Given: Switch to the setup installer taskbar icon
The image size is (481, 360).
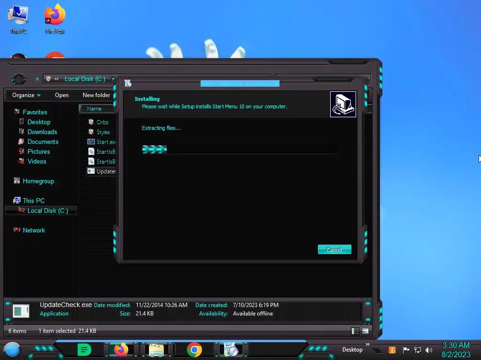Looking at the screenshot, I should (231, 350).
